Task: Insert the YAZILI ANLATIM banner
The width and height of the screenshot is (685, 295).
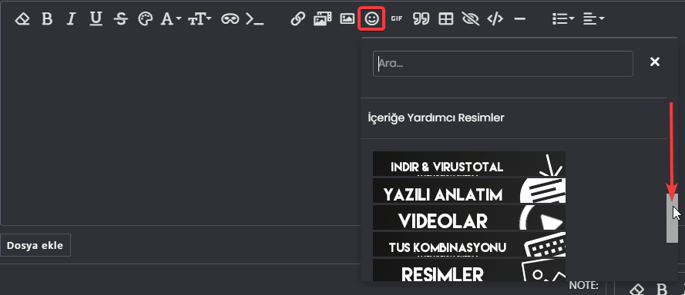Action: [469, 191]
